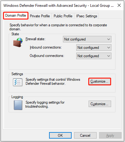The width and height of the screenshot is (125, 142).
Task: Click Customize for firewall behavior settings
Action: click(100, 81)
